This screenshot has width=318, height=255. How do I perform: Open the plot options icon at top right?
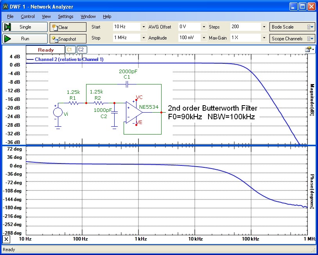click(x=309, y=49)
